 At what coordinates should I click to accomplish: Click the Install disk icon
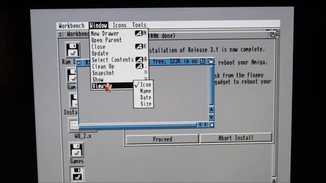(x=73, y=101)
